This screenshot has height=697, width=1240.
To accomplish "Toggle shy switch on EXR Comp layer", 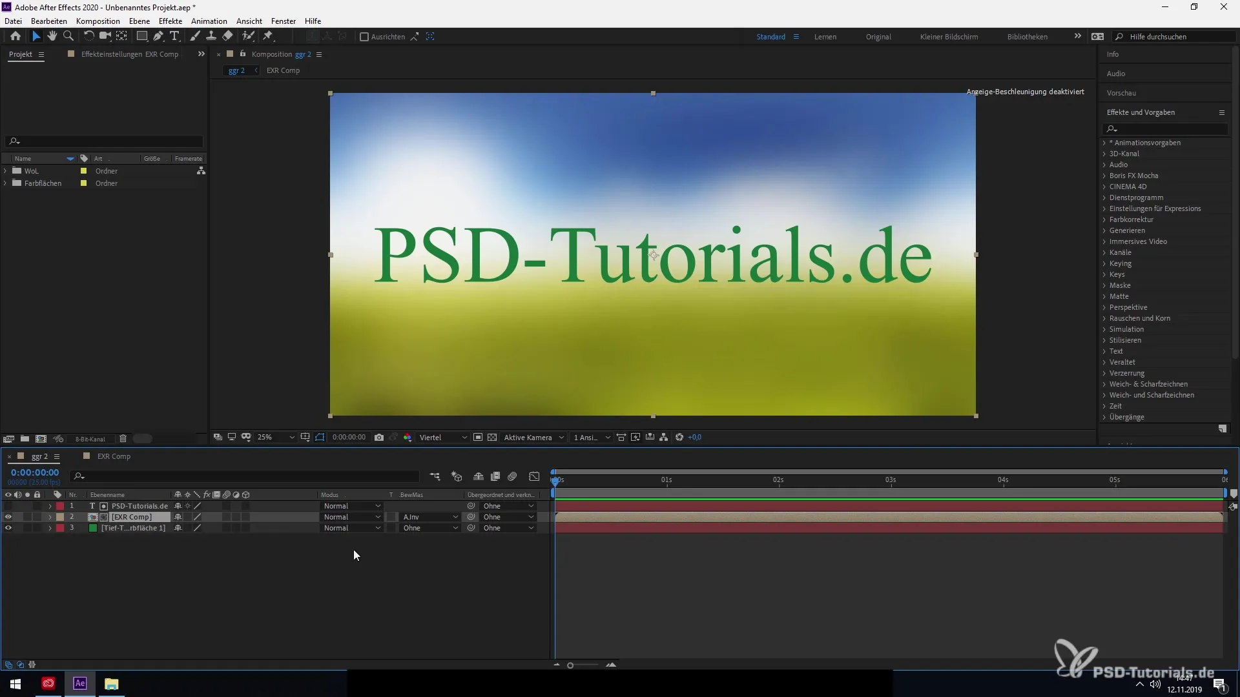I will (178, 517).
